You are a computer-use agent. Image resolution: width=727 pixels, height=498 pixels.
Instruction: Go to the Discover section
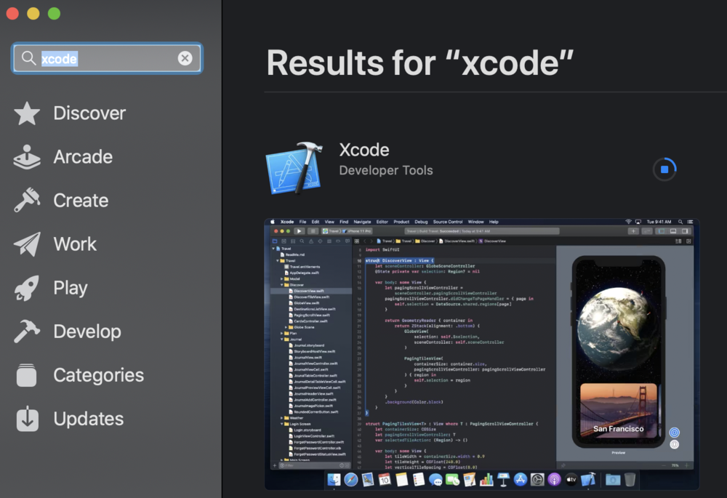(x=89, y=113)
